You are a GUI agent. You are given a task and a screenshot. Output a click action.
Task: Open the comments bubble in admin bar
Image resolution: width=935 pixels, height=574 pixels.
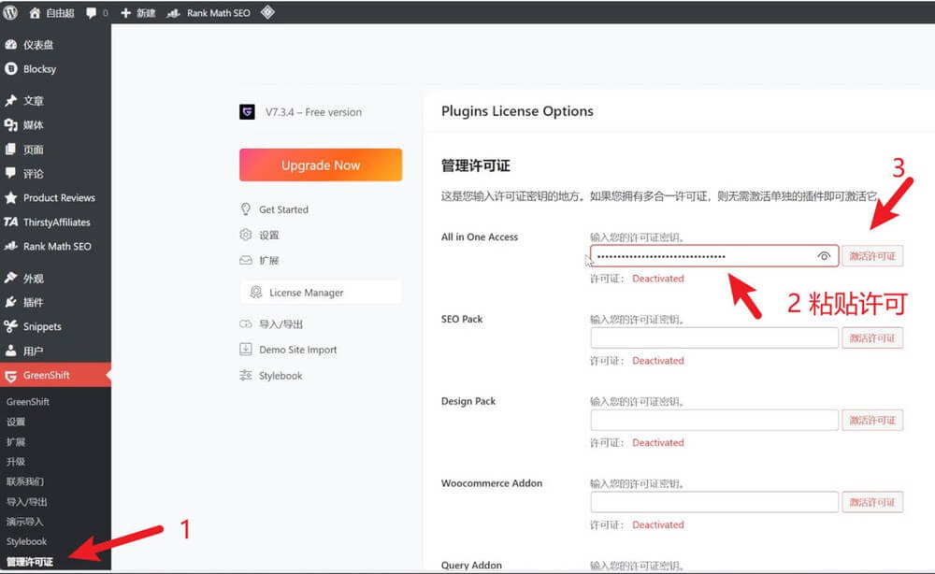pyautogui.click(x=91, y=12)
